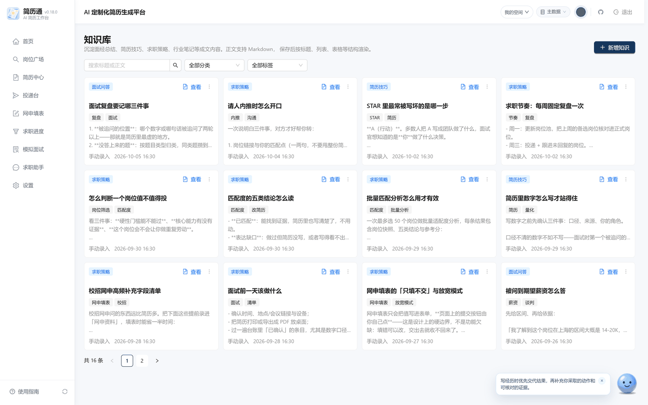Click the 面试问答 tag on 被问到期望薪资怎么答
This screenshot has width=648, height=405.
point(517,272)
